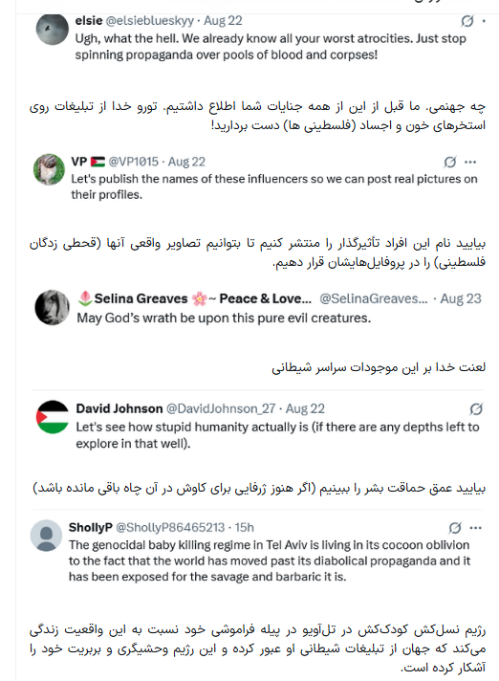This screenshot has height=681, width=499.
Task: Click the Grok icon on ShollyP's tweet
Action: tap(455, 528)
